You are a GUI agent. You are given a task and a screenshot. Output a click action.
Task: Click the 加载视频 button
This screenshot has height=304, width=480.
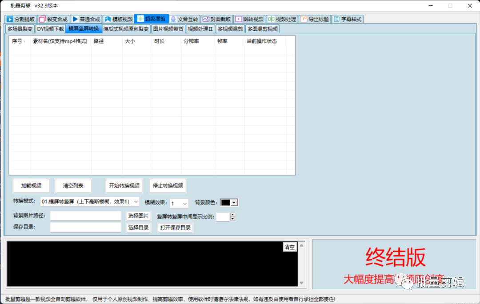31,185
